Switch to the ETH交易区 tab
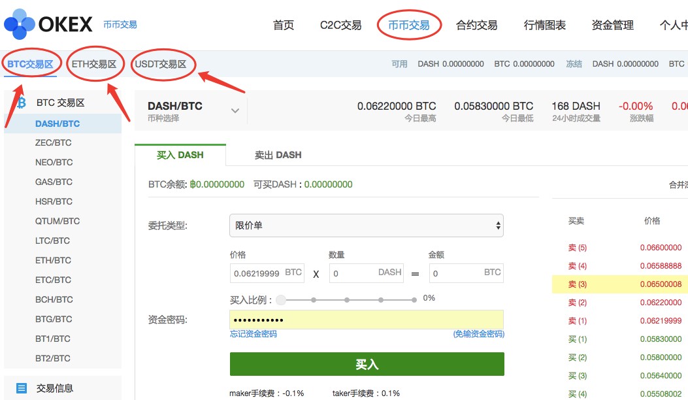 pos(94,64)
